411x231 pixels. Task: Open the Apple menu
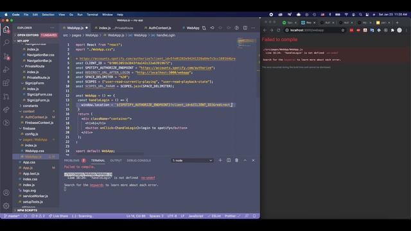[x=6, y=15]
